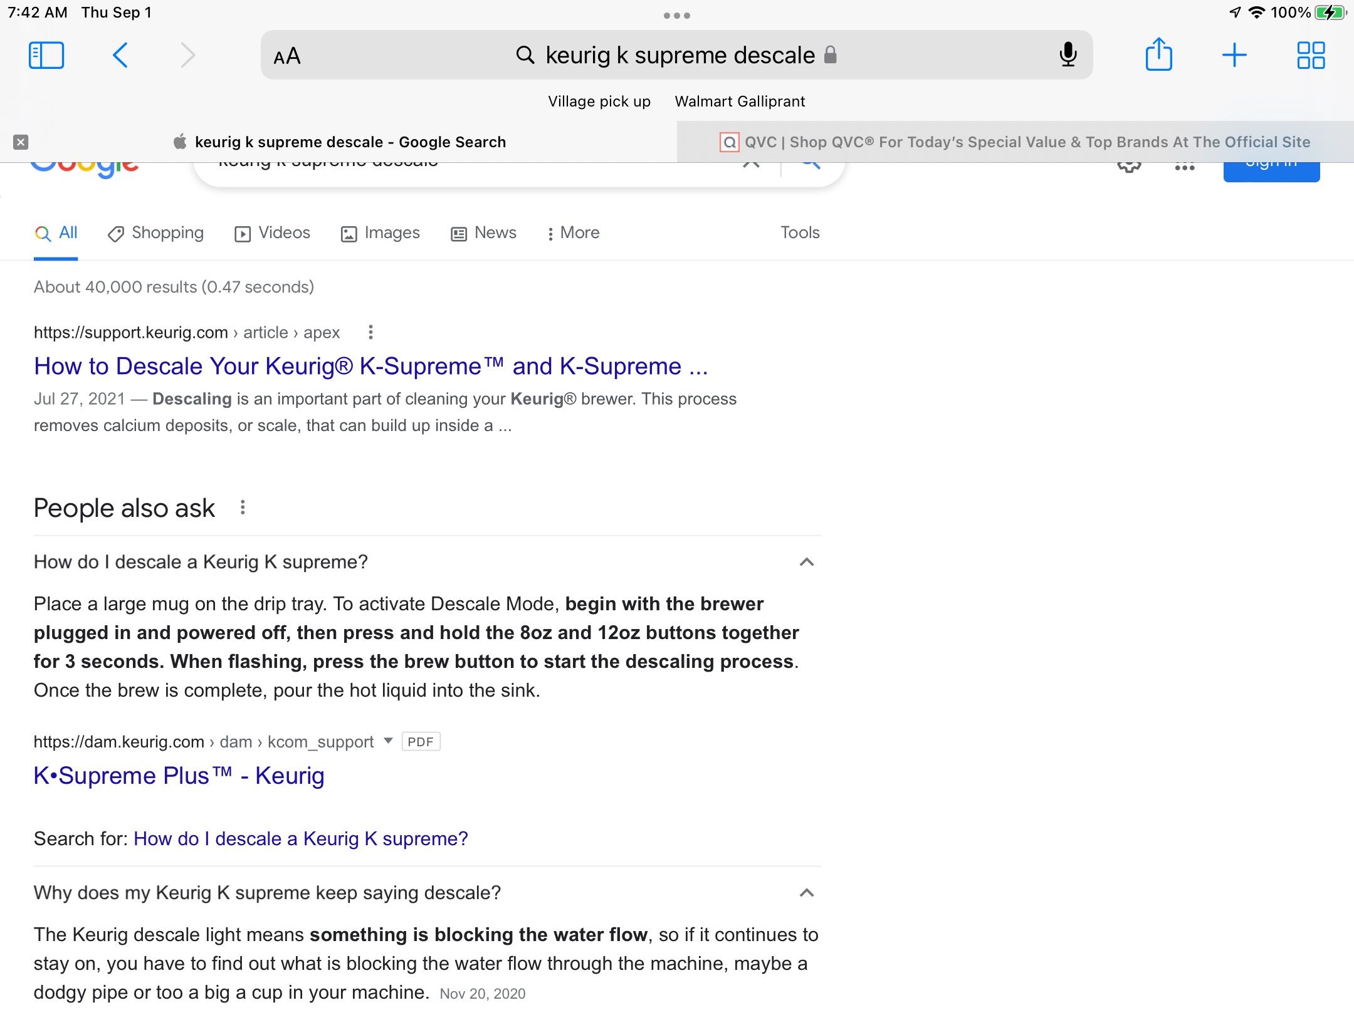Open the More search filters menu
Viewport: 1354px width, 1015px height.
point(573,233)
